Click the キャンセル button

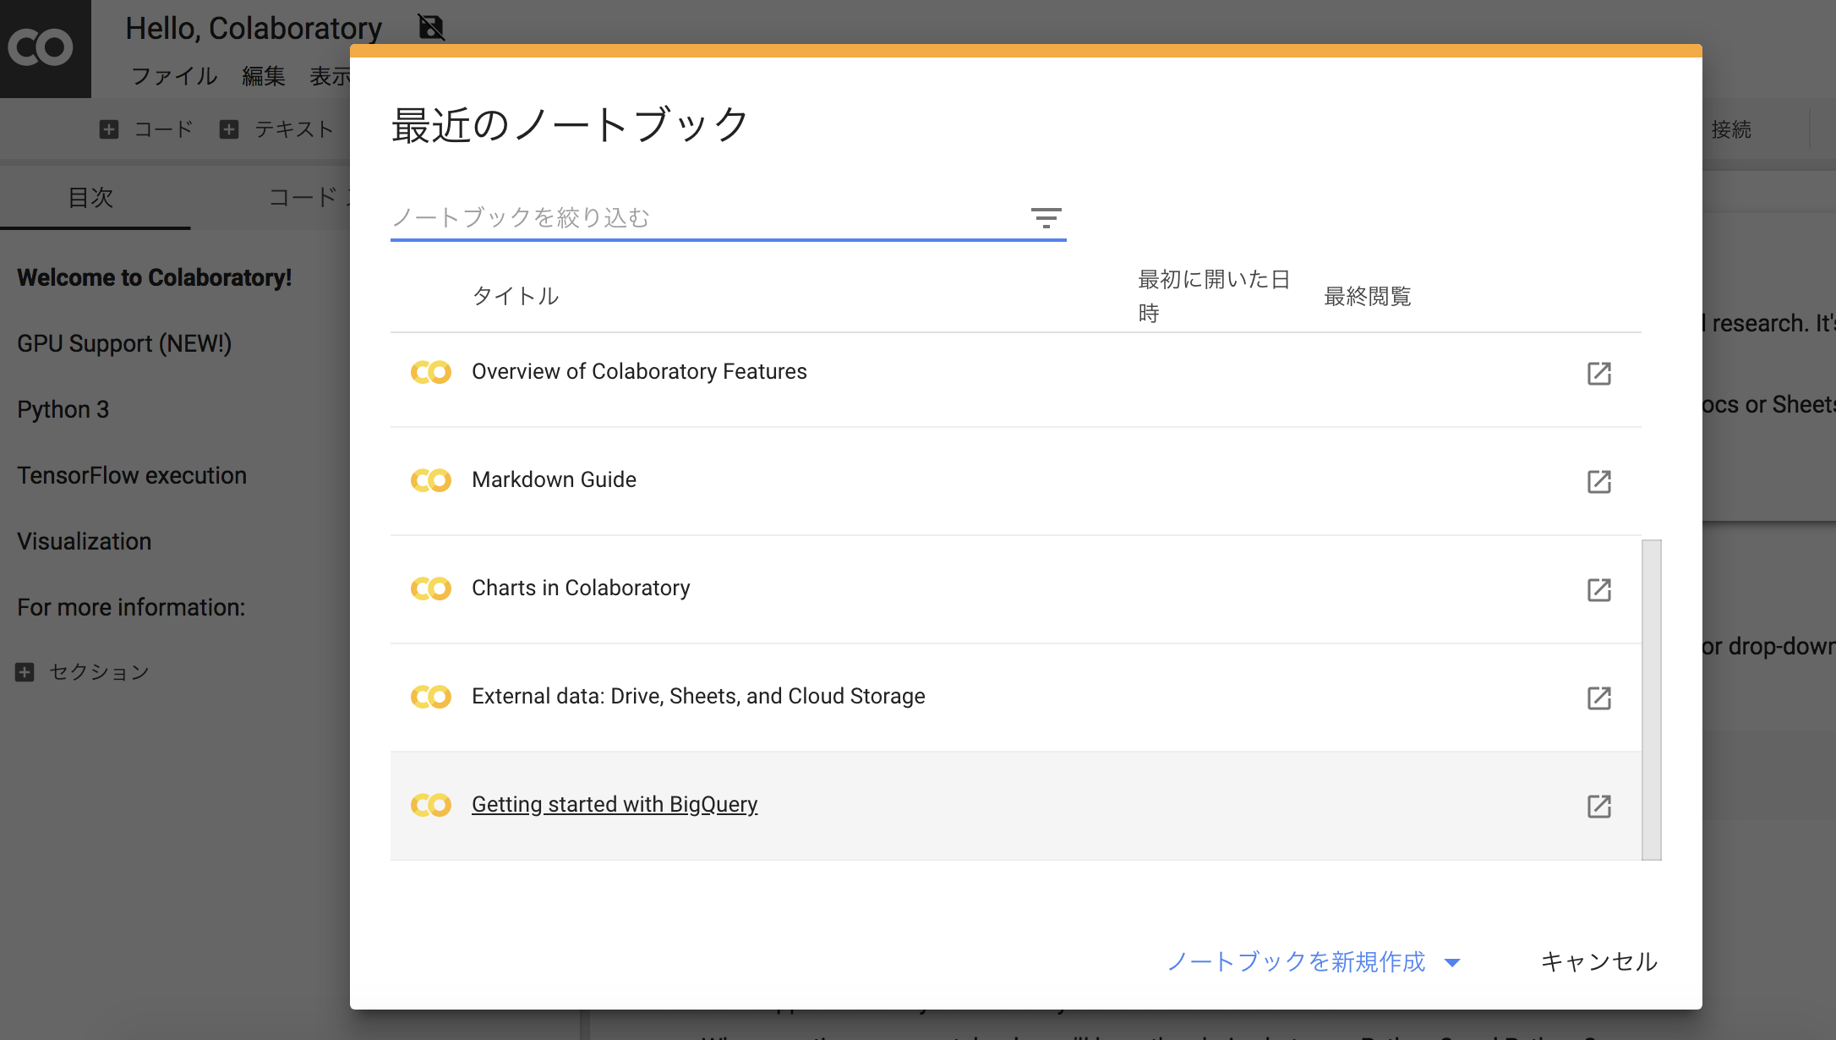tap(1598, 961)
